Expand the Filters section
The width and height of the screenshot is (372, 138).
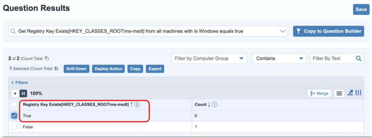click(20, 82)
